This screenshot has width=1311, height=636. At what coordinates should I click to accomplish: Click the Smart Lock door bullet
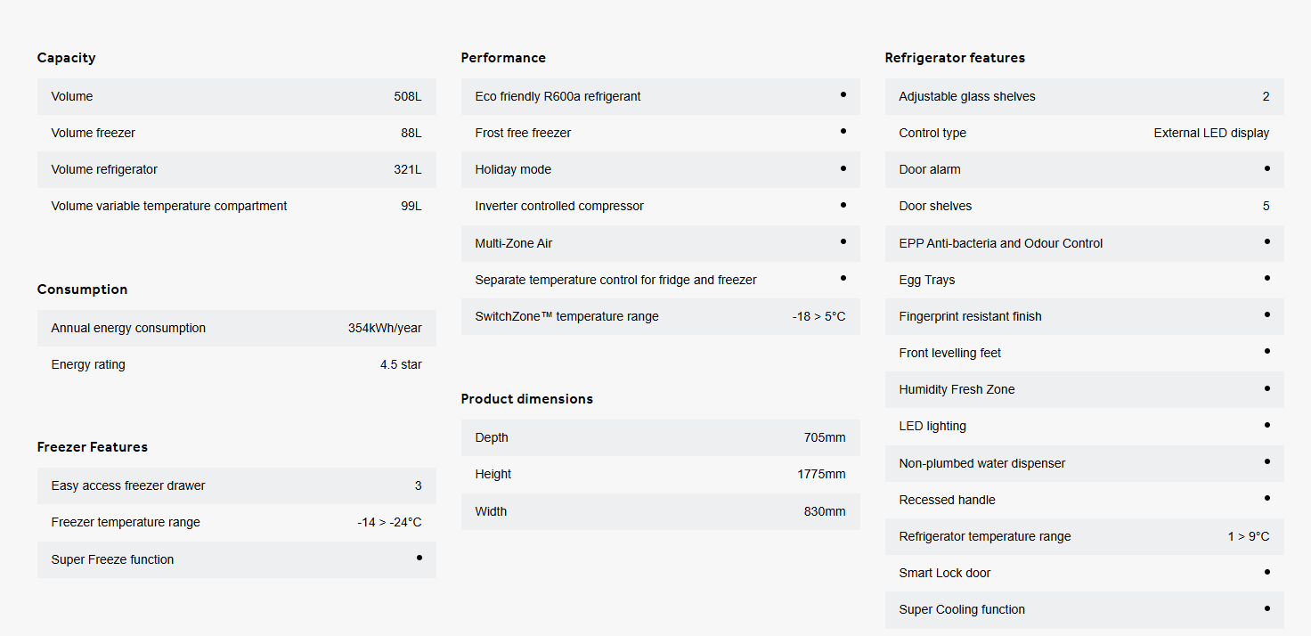click(x=1266, y=571)
